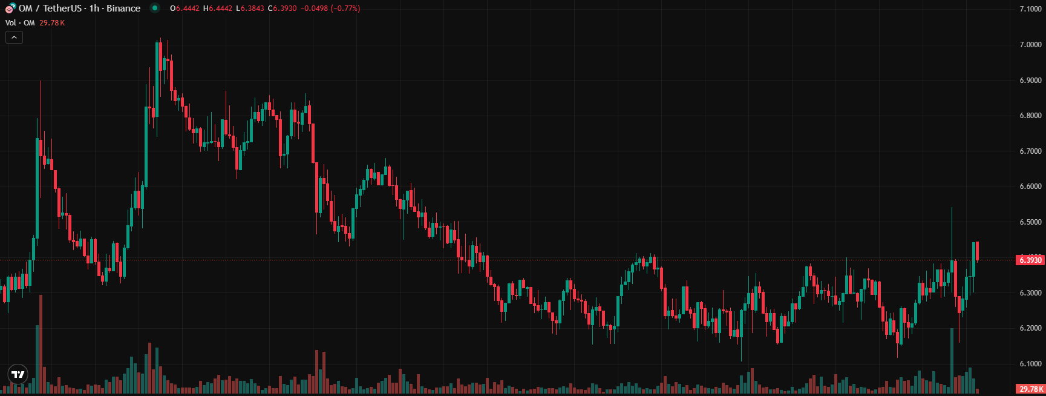Image resolution: width=1046 pixels, height=396 pixels.
Task: Click the red 6.3930 current price label
Action: (1030, 260)
